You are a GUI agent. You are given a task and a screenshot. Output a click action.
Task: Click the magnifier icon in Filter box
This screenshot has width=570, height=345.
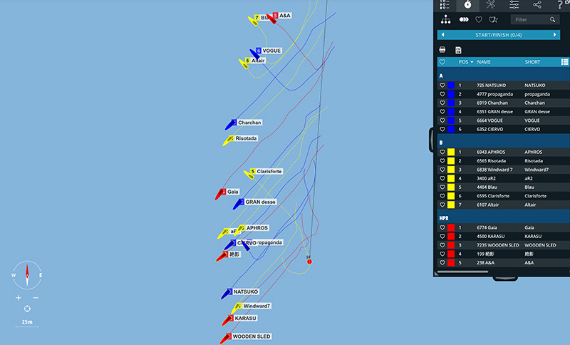click(x=553, y=20)
